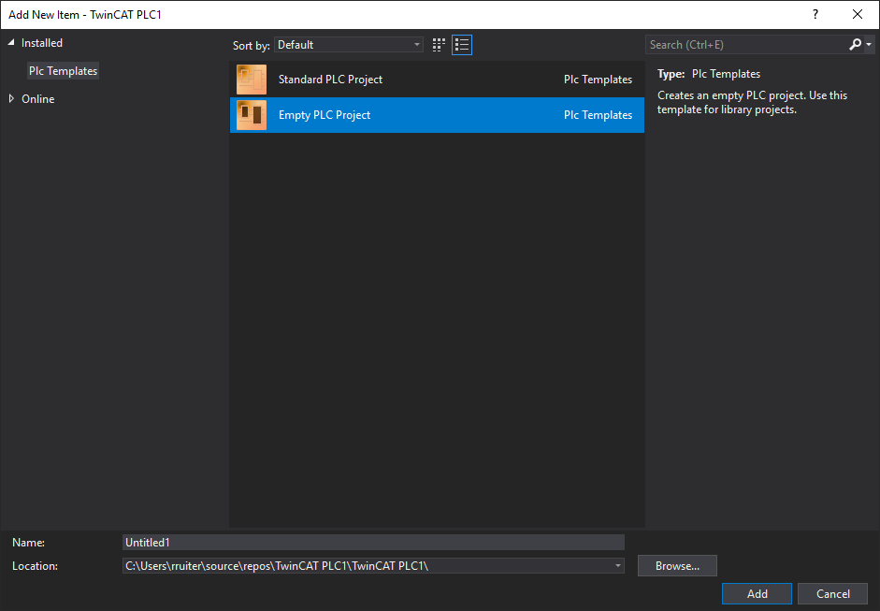Close the Add New Item dialog
880x611 pixels.
858,14
